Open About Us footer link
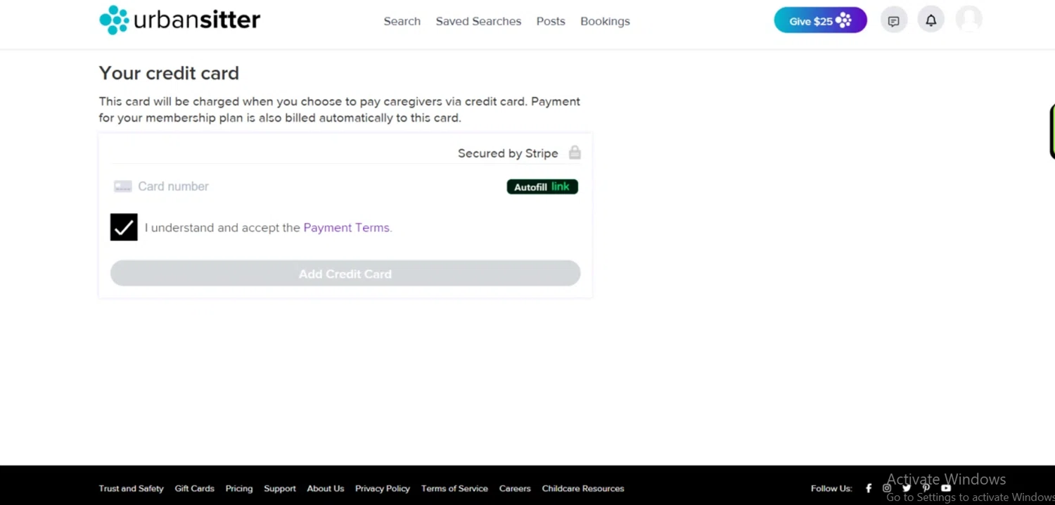This screenshot has height=505, width=1055. coord(326,488)
